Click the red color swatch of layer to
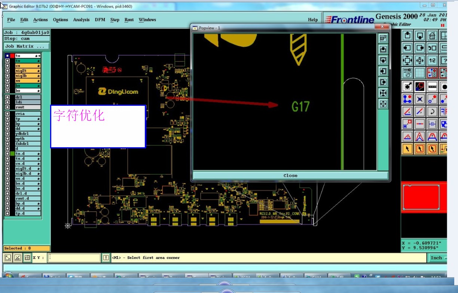Viewport: 458px width, 293px height. [x=12, y=56]
